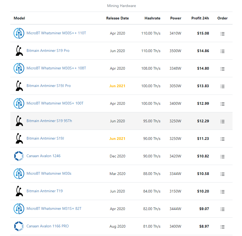Viewport: 242px width, 236px height.
Task: Click the Mining Hardware table title
Action: coord(122,6)
